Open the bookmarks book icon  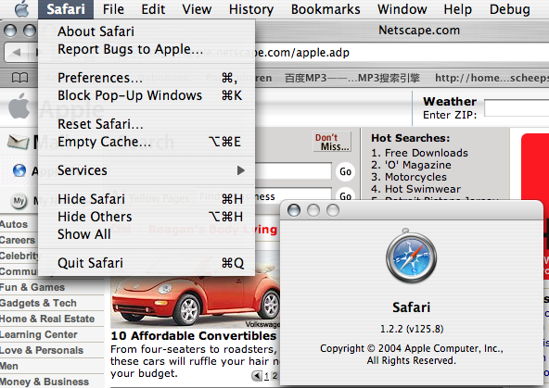pos(19,78)
